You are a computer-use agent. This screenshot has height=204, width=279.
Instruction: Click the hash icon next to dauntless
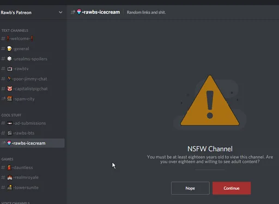coord(3,167)
